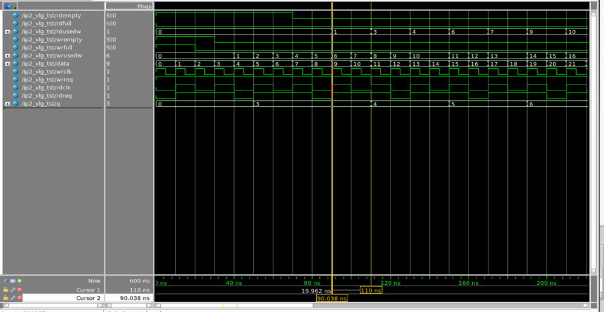The width and height of the screenshot is (604, 312).
Task: Click the 200 ns tick label on timeline
Action: (x=547, y=283)
